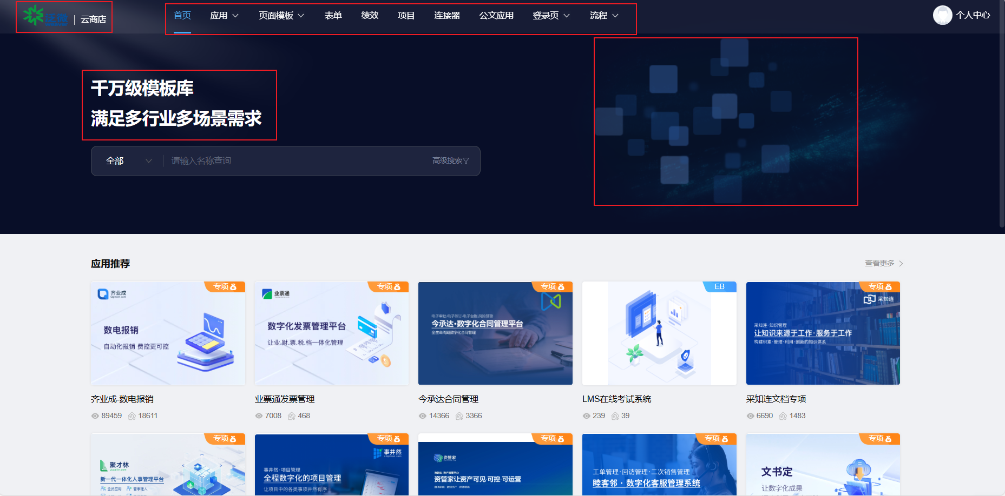
Task: Click the page vertical scrollbar
Action: (1002, 113)
